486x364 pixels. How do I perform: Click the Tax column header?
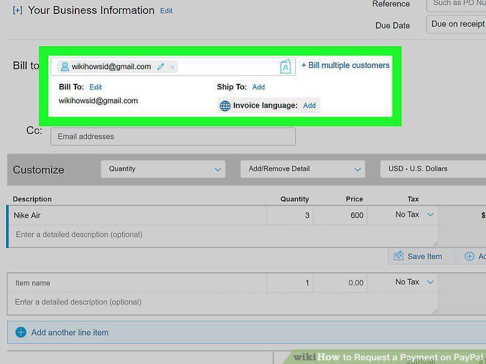coord(413,199)
